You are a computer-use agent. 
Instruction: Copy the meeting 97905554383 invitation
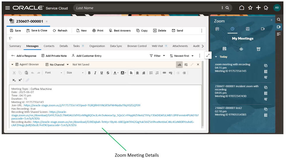[x=266, y=109]
